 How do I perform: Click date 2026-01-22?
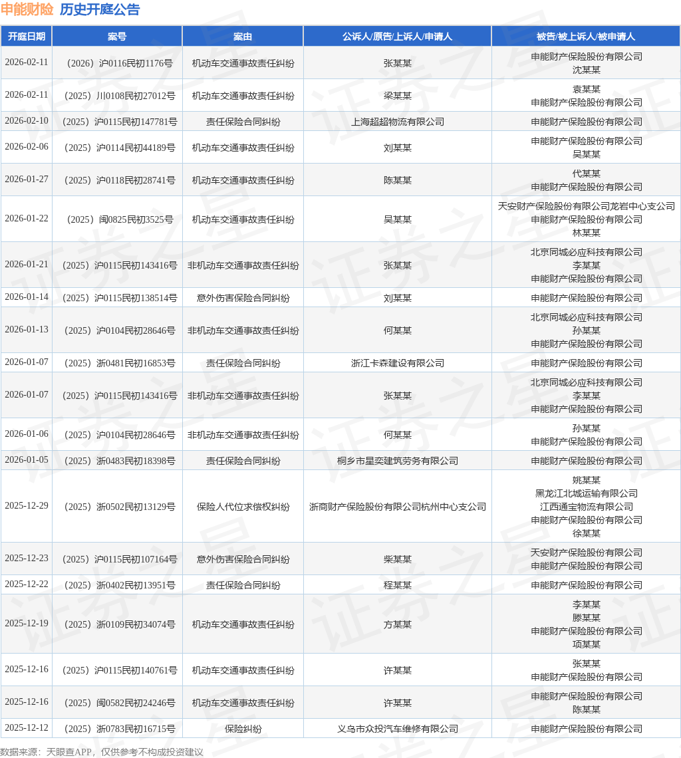click(x=27, y=219)
